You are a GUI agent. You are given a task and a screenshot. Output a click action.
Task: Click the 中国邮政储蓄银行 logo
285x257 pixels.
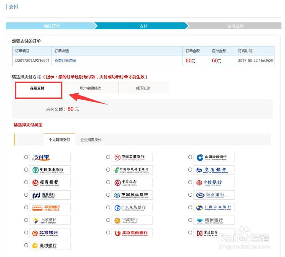pyautogui.click(x=132, y=170)
